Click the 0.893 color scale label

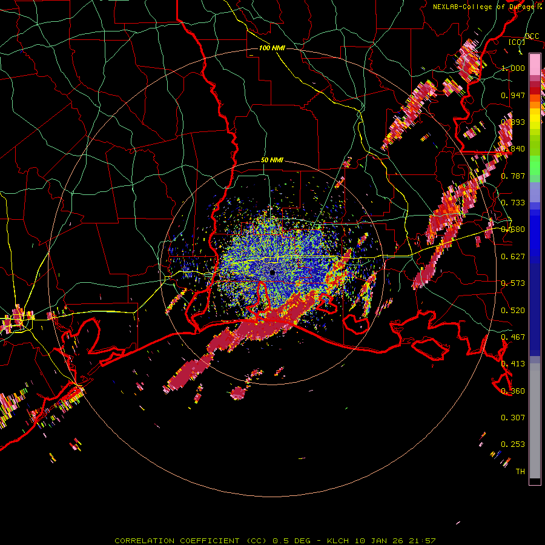click(513, 122)
